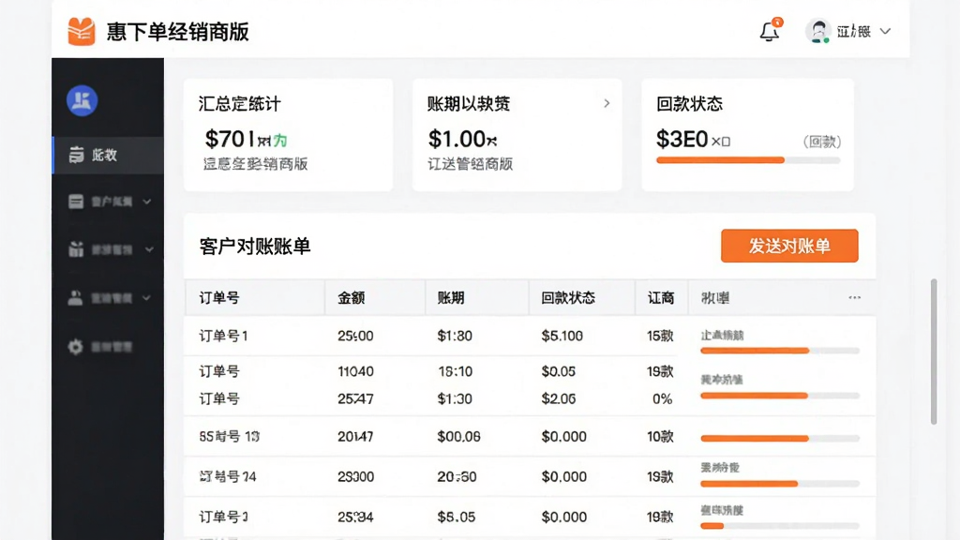
Task: Click the vertical scrollbar at right
Action: pyautogui.click(x=934, y=352)
